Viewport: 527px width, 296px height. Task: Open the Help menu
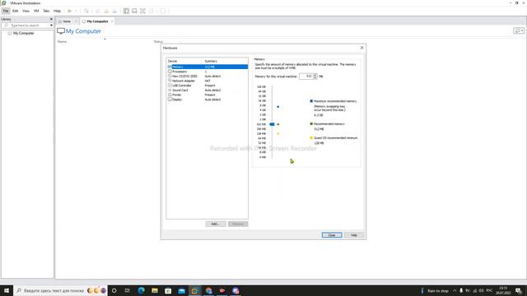pos(57,11)
